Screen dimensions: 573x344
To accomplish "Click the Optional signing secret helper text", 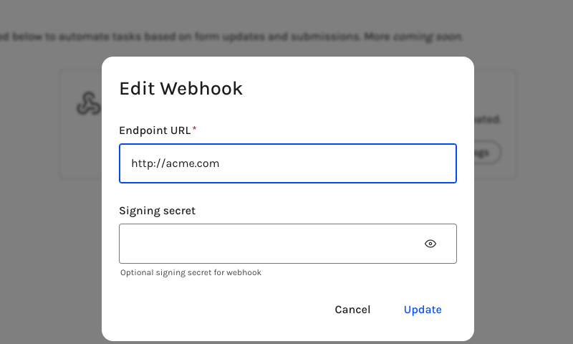I will click(x=191, y=273).
